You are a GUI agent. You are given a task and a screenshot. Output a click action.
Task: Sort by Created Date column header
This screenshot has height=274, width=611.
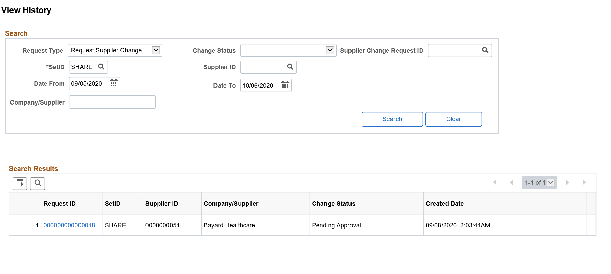[x=445, y=204]
